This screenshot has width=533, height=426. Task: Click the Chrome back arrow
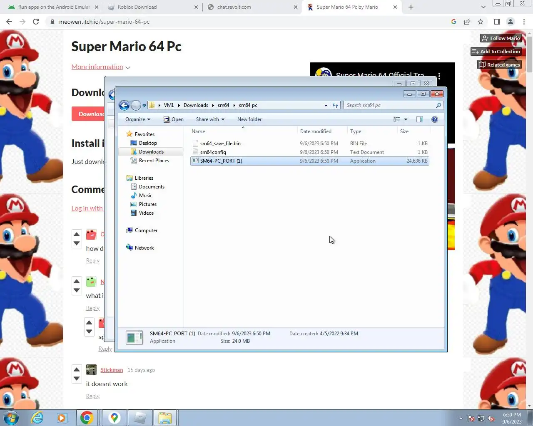(9, 22)
